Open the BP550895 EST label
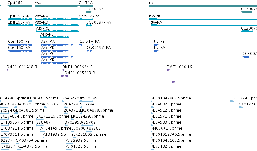The height and width of the screenshot is (151, 257). (x=88, y=98)
